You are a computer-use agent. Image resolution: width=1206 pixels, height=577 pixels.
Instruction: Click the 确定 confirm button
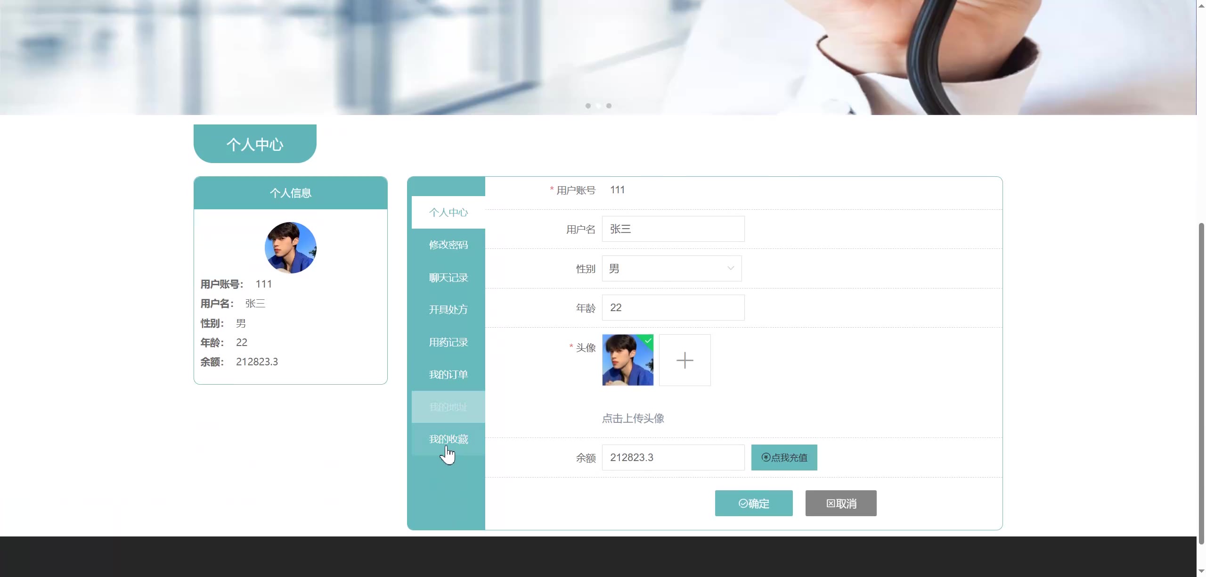pos(753,503)
